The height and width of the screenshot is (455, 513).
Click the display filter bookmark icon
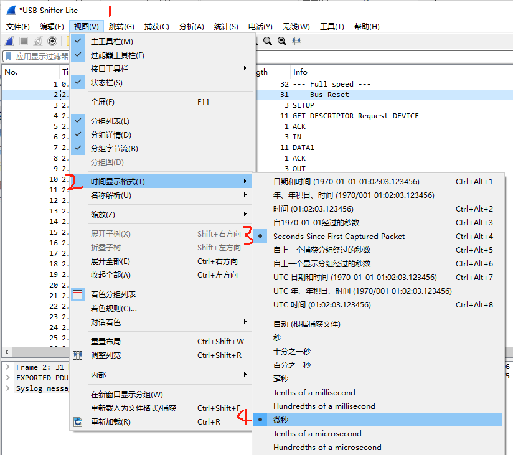tap(9, 56)
